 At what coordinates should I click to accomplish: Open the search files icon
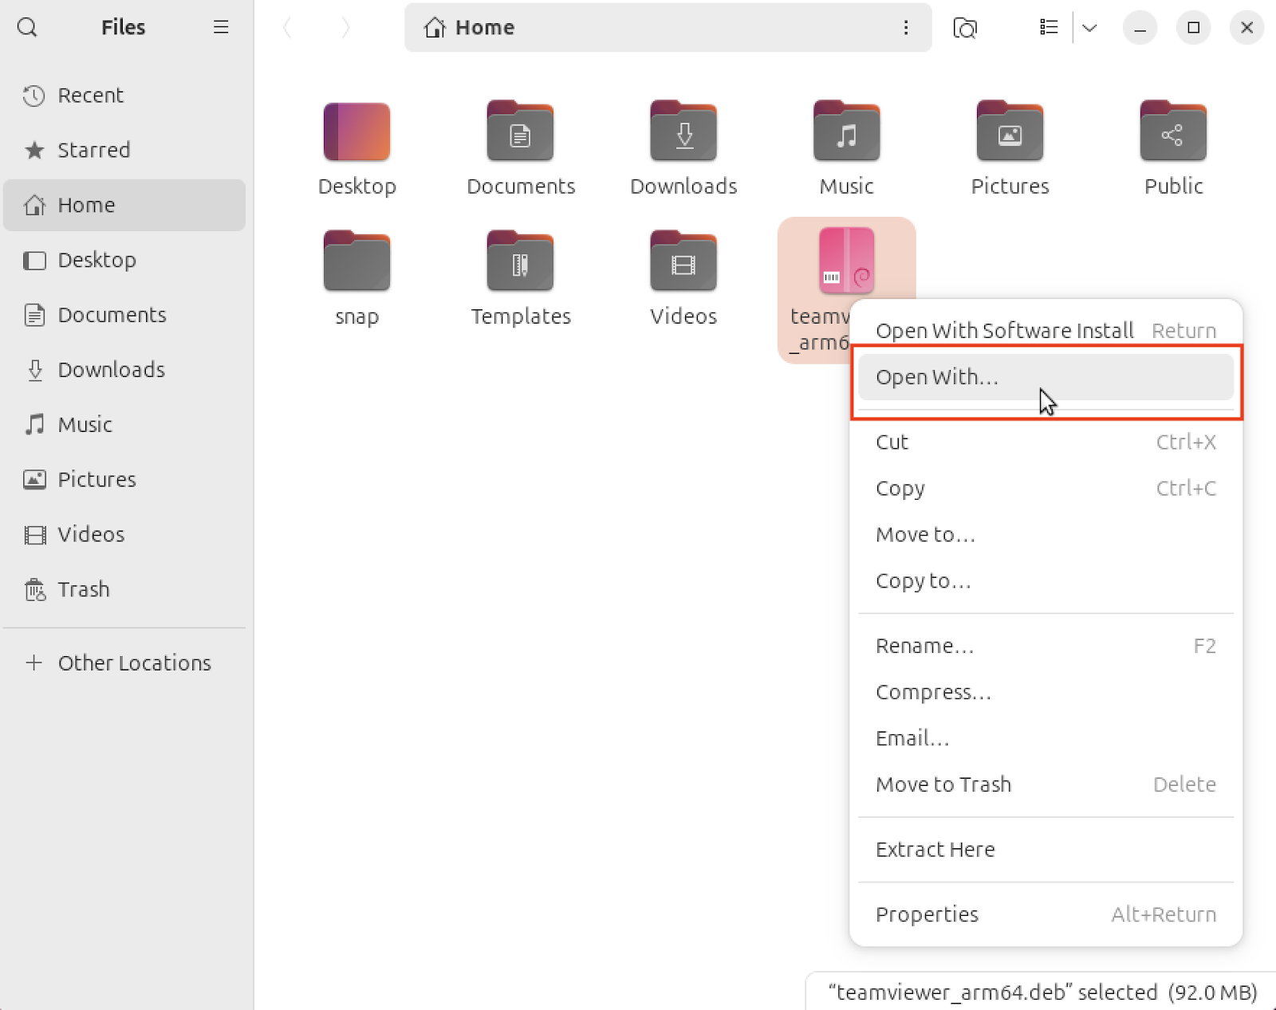[965, 27]
